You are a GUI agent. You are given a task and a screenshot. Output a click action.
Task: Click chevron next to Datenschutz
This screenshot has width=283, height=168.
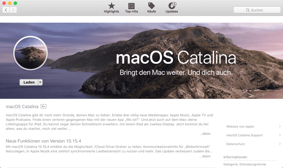280,144
